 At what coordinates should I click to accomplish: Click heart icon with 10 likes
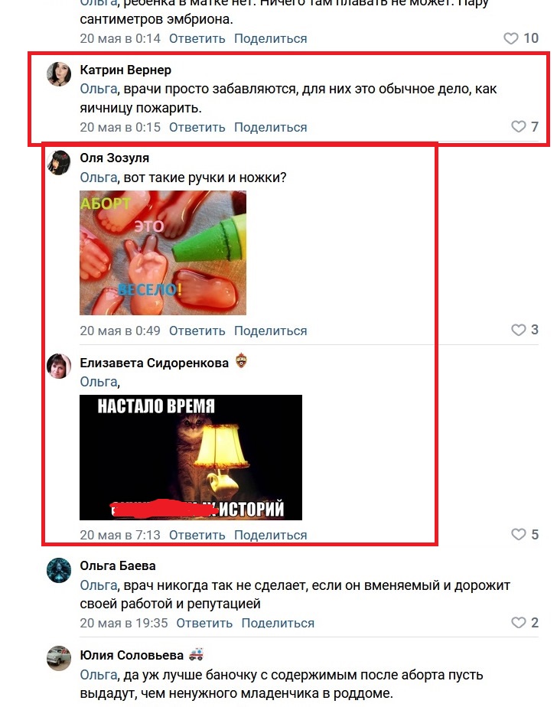510,38
